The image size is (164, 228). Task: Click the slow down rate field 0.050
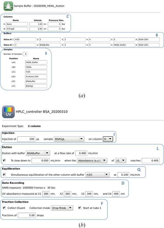pyautogui.click(x=40, y=161)
